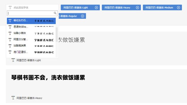Image resolution: width=187 pixels, height=105 pixels.
Task: Click the T icon next to 阿里汉仪智...
Action: pyautogui.click(x=10, y=40)
